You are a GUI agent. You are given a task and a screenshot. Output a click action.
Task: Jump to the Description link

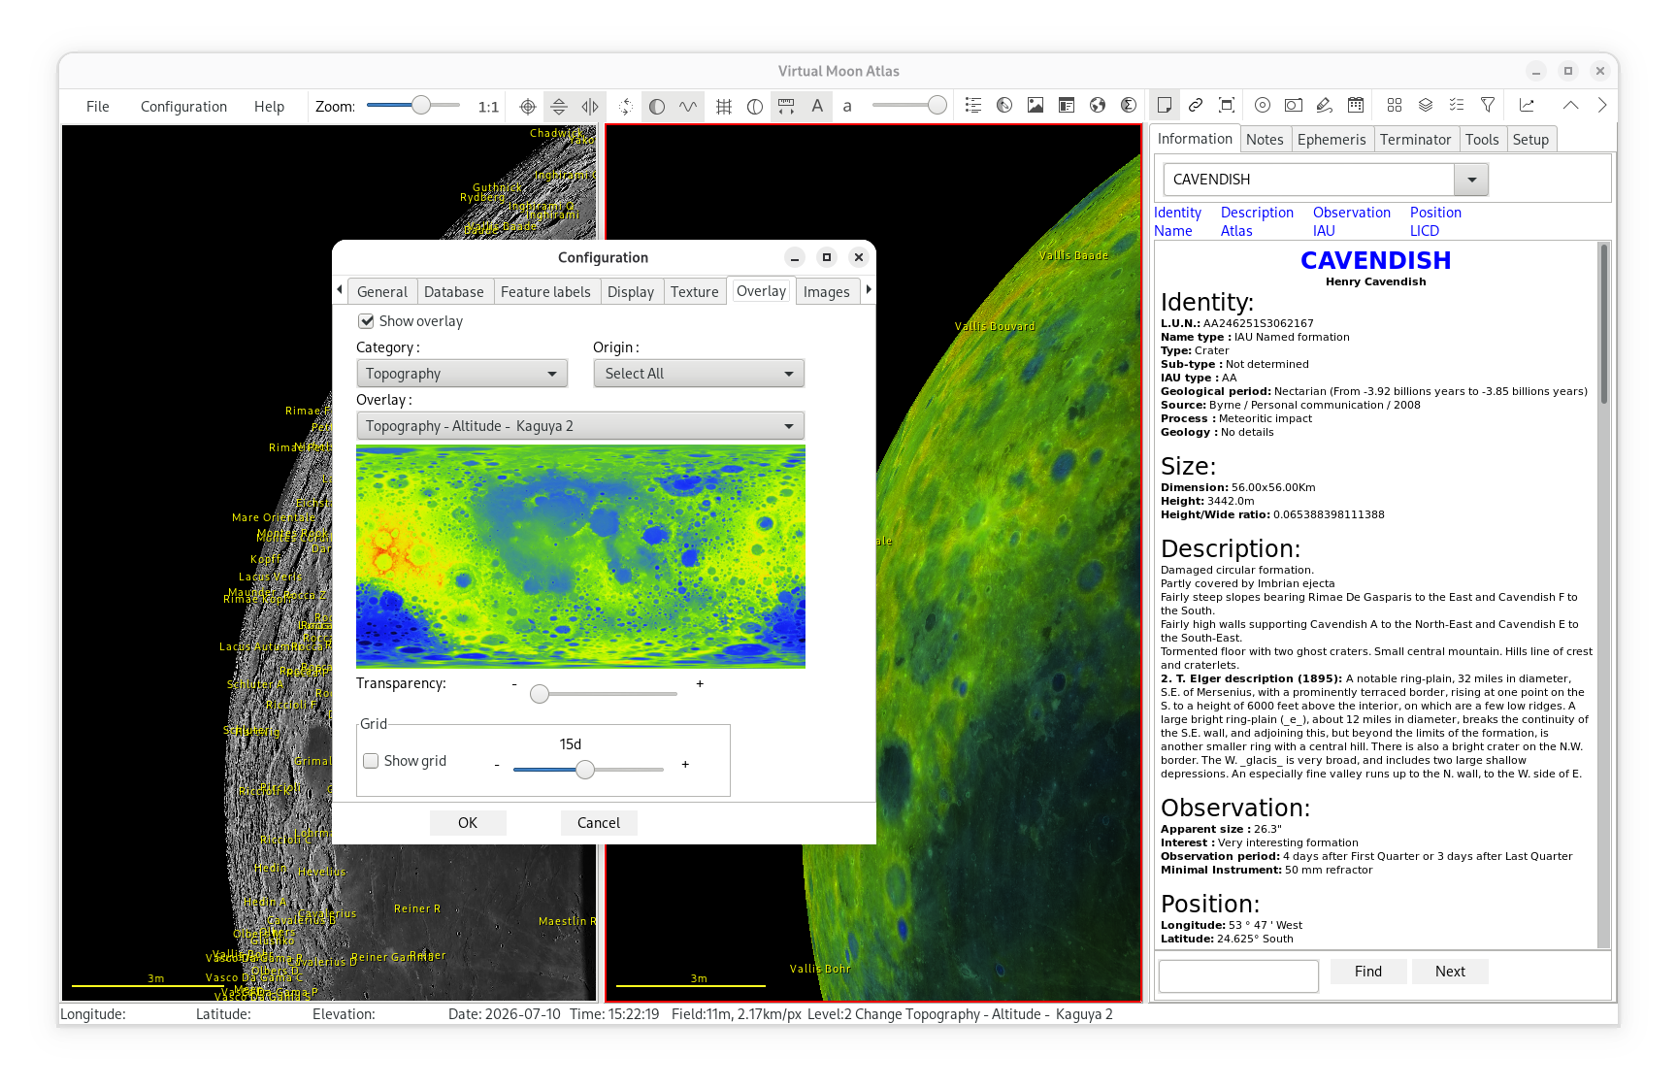(x=1257, y=213)
